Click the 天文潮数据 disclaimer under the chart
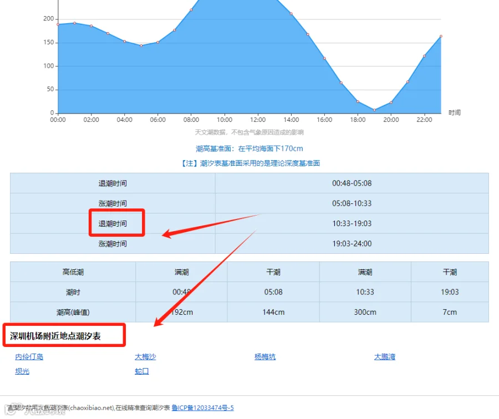Screen dimensions: 499x419 pos(249,132)
